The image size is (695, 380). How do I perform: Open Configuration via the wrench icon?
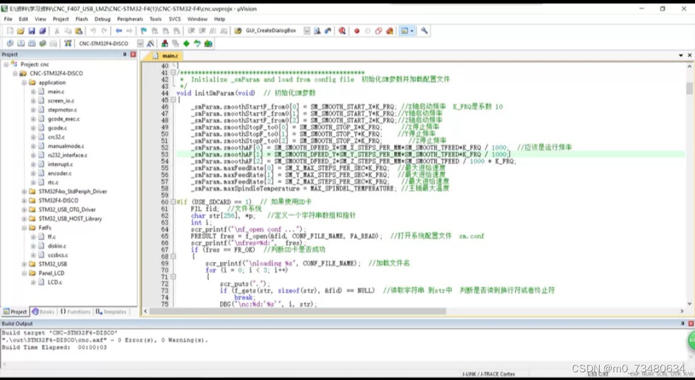(424, 31)
